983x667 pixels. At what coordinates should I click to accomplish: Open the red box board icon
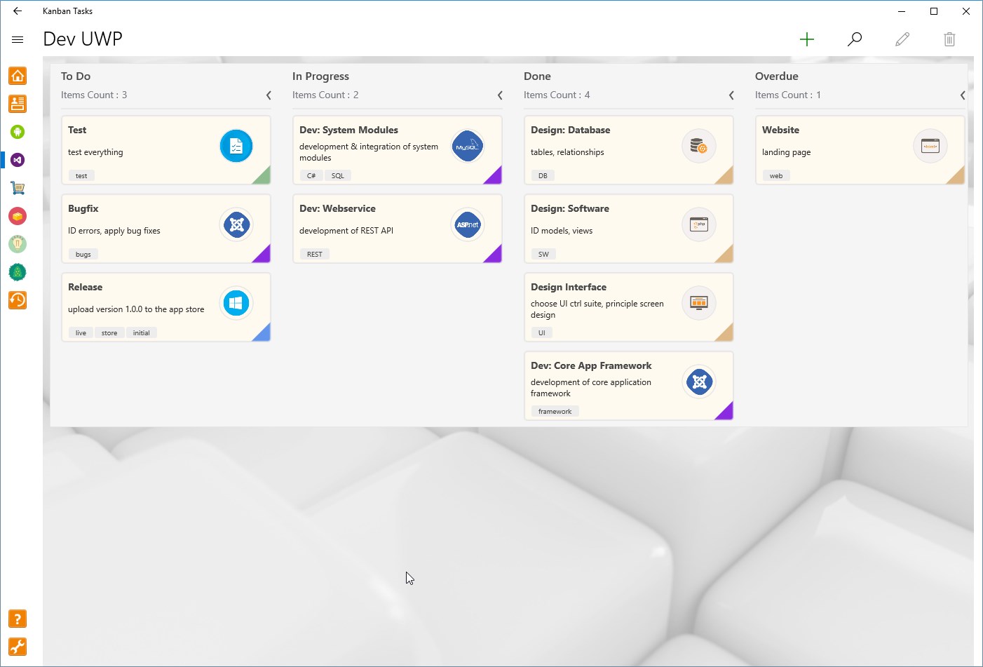[18, 216]
